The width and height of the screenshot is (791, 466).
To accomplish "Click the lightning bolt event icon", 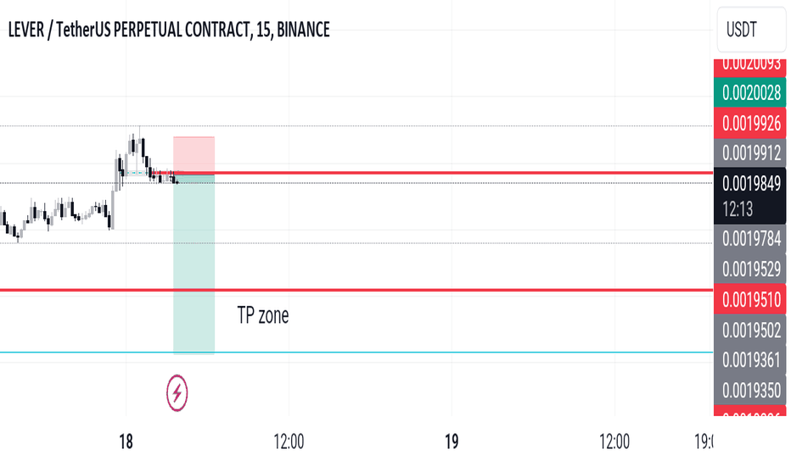I will click(x=177, y=392).
